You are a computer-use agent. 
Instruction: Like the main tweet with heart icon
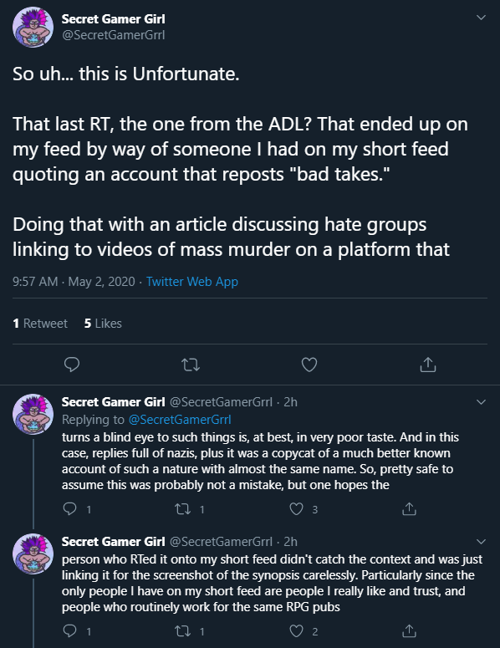click(x=309, y=365)
